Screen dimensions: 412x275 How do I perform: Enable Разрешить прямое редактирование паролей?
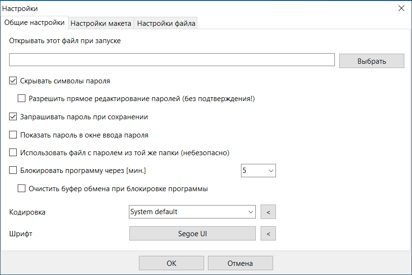tap(22, 99)
